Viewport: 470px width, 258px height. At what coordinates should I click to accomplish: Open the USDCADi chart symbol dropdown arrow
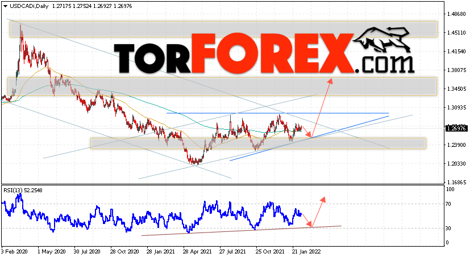pyautogui.click(x=5, y=6)
